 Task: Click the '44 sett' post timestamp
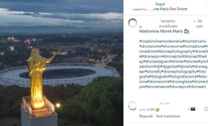200,24
